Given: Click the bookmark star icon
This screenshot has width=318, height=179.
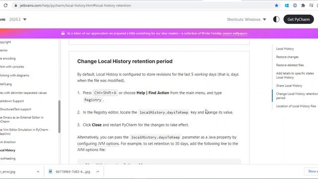Looking at the screenshot, I should (276, 5).
